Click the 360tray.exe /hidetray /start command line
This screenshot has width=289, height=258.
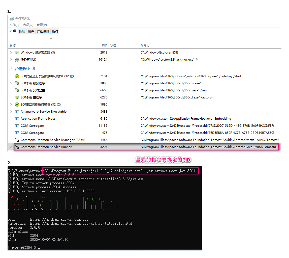191,76
